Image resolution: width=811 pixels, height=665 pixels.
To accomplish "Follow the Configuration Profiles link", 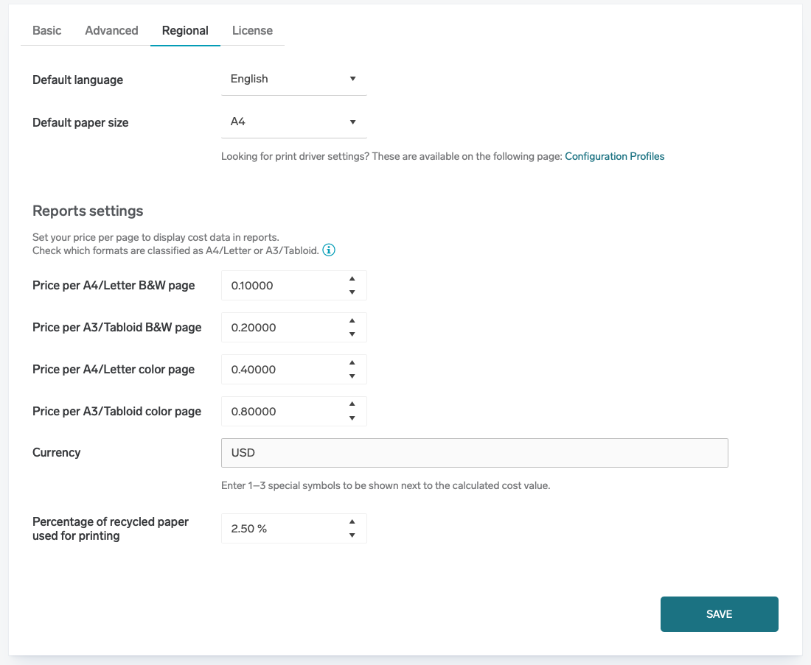I will point(614,156).
